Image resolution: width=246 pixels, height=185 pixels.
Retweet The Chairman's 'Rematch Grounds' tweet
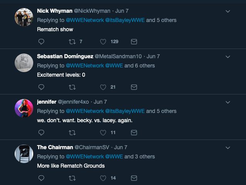tap(72, 178)
